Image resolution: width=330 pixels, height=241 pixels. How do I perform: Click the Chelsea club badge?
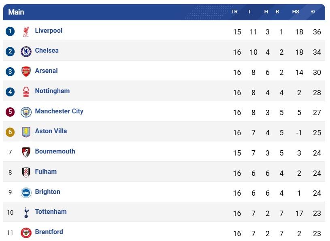[x=26, y=51]
